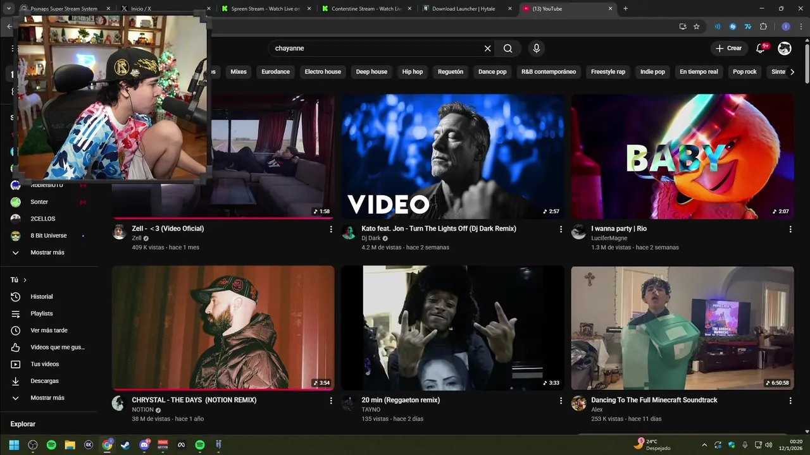Expand subscriptions with Mostrar más below 8 Bit Universe
The image size is (810, 455).
47,253
